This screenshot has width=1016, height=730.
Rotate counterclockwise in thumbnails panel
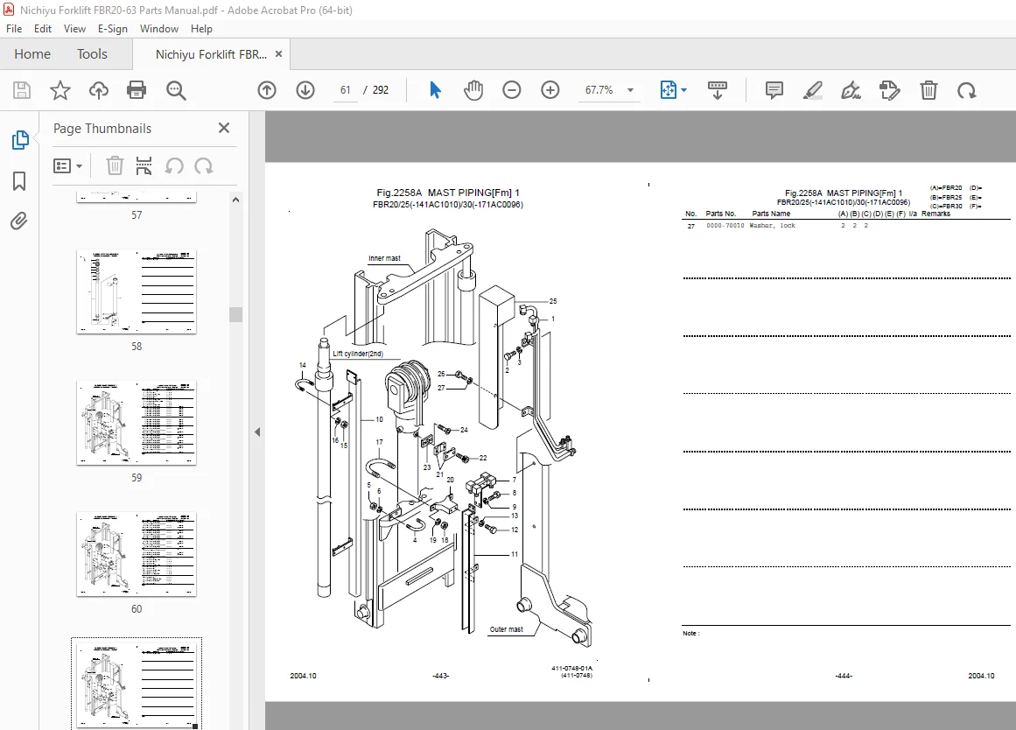173,166
